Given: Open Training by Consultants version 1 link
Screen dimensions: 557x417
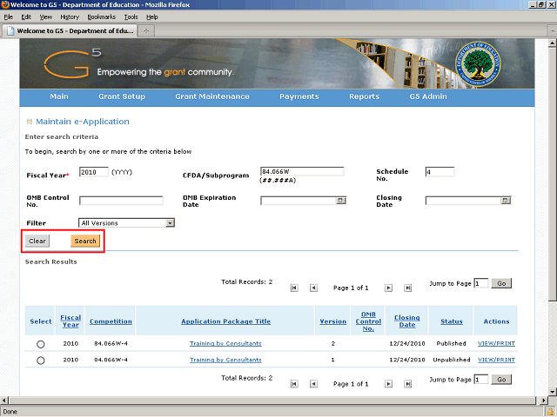Looking at the screenshot, I should (x=225, y=360).
